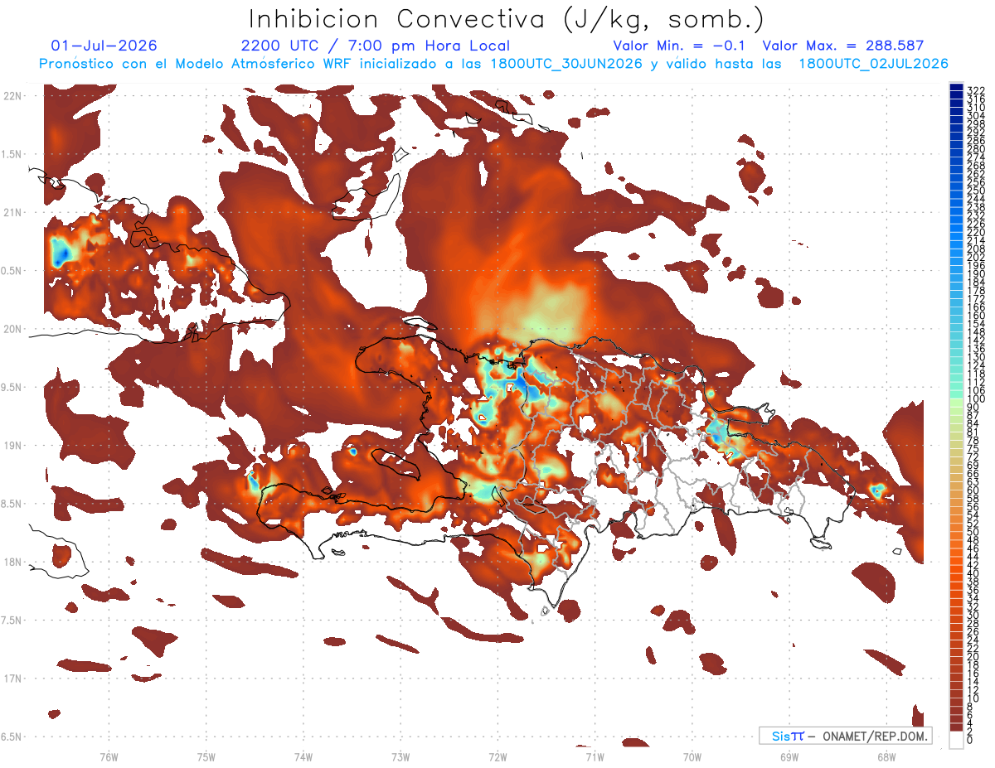This screenshot has height=768, width=995.
Task: Click the color-scale value '40'
Action: 973,573
